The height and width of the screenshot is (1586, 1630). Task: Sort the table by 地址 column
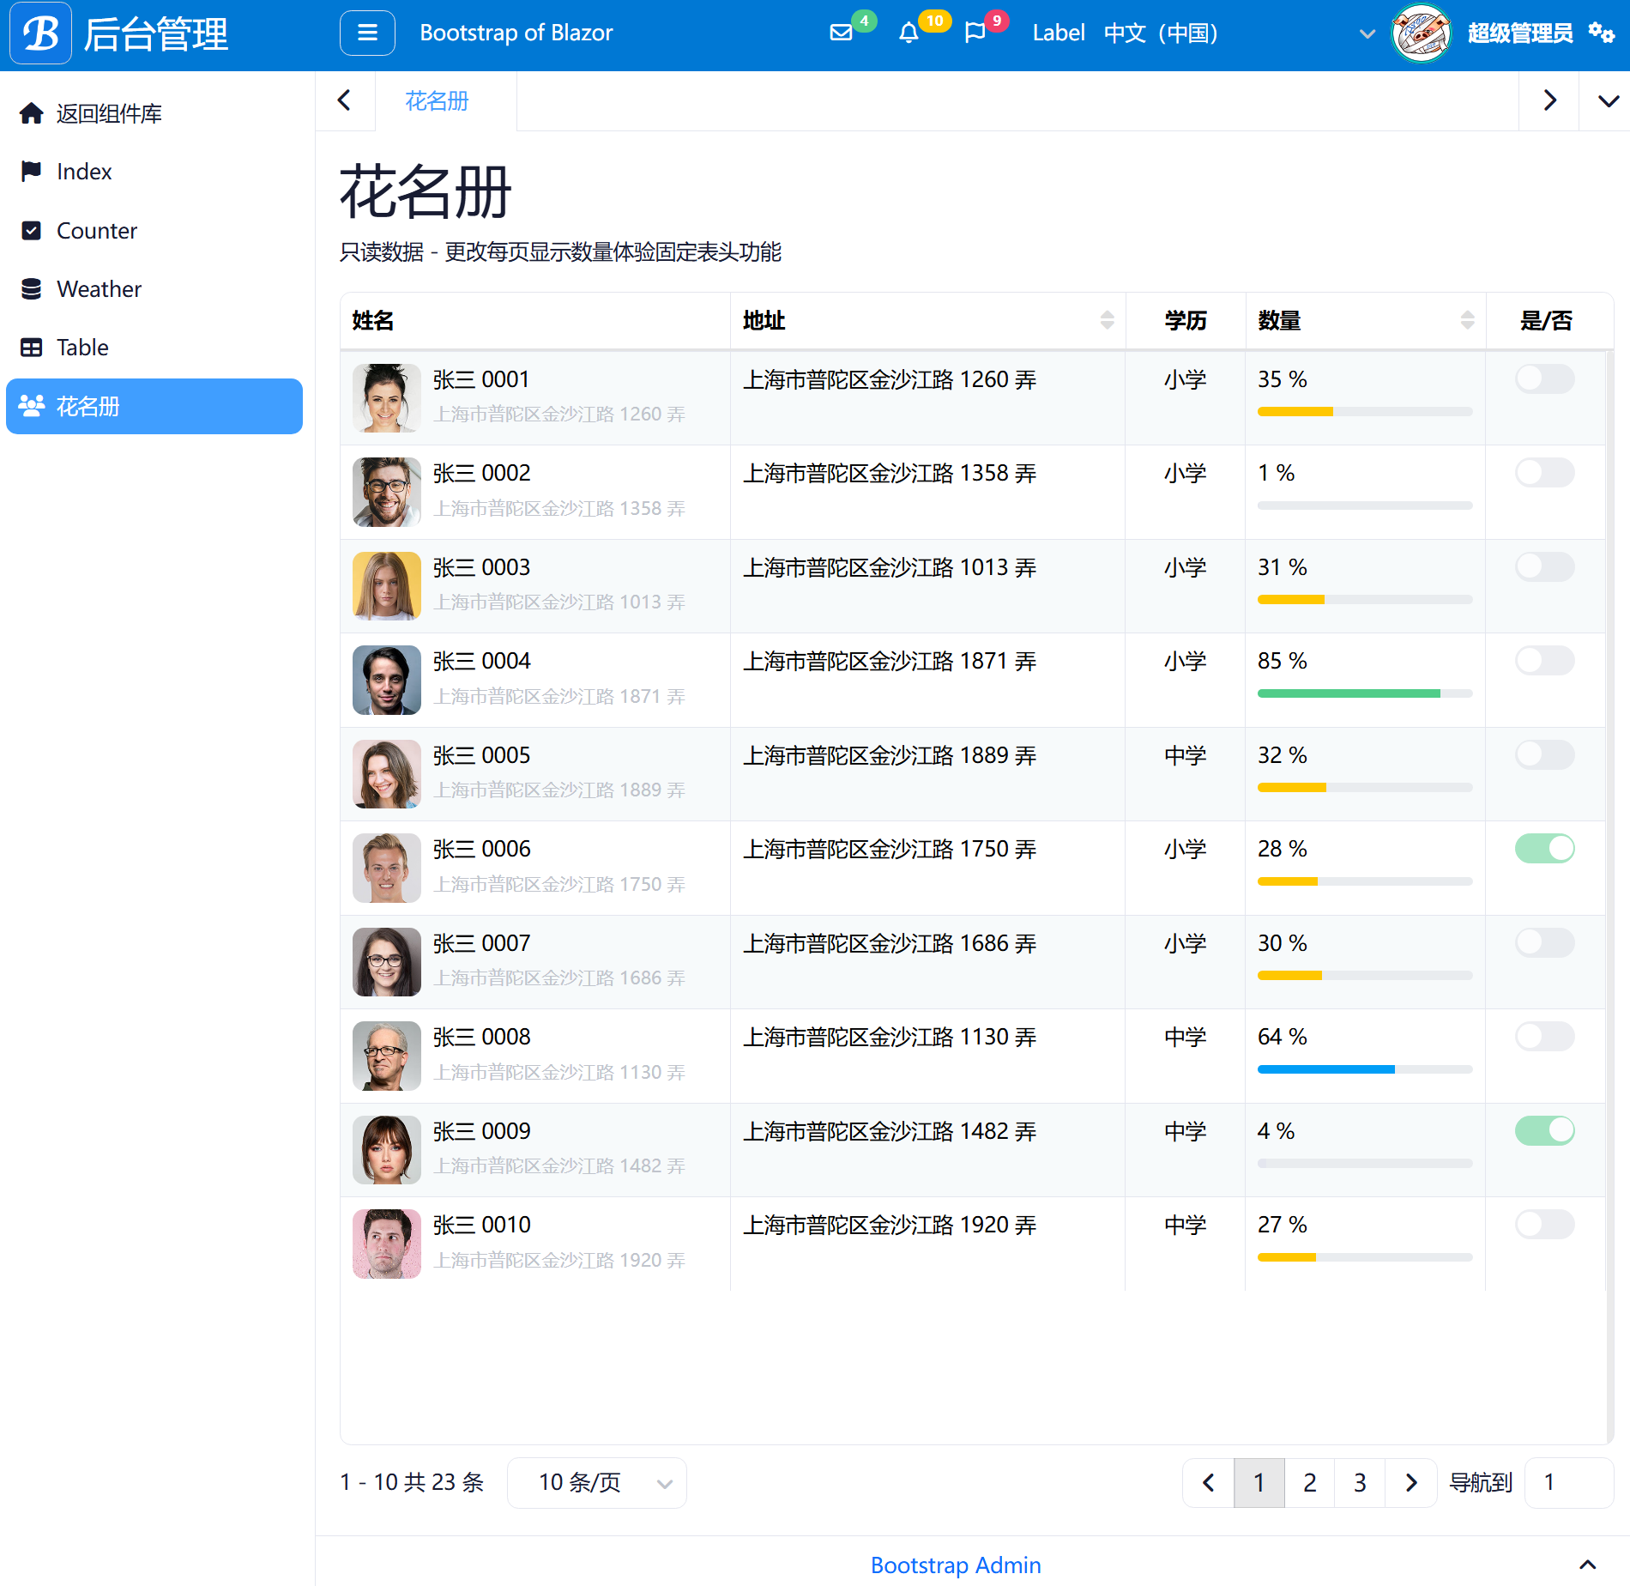(1107, 320)
